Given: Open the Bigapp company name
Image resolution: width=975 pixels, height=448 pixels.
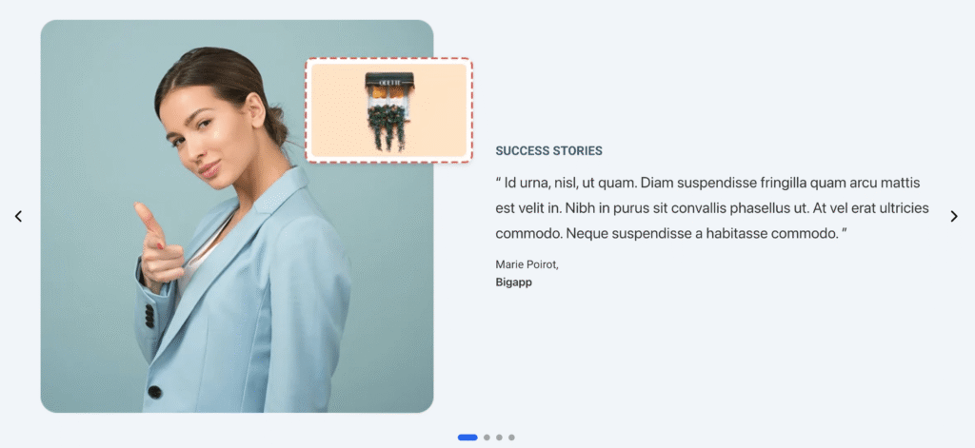Looking at the screenshot, I should 513,282.
